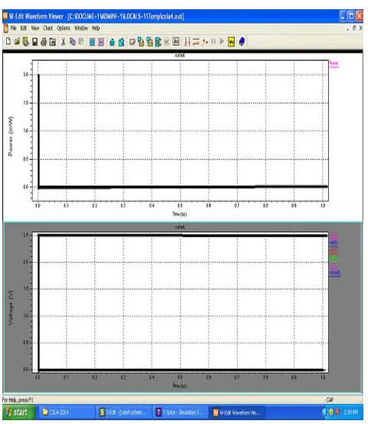Switch to the S-Edit taskbar window

(123, 412)
